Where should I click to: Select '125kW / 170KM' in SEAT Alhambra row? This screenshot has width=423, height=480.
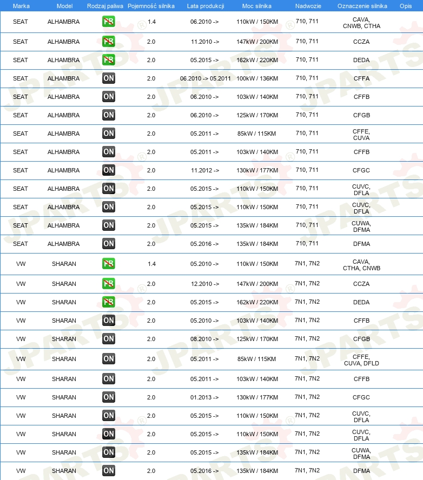257,115
